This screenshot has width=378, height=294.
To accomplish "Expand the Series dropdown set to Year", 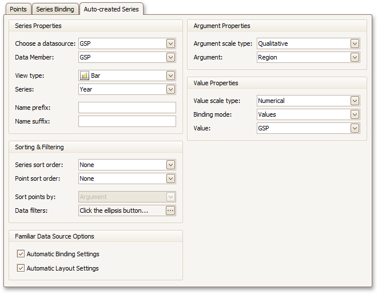I will pyautogui.click(x=170, y=89).
